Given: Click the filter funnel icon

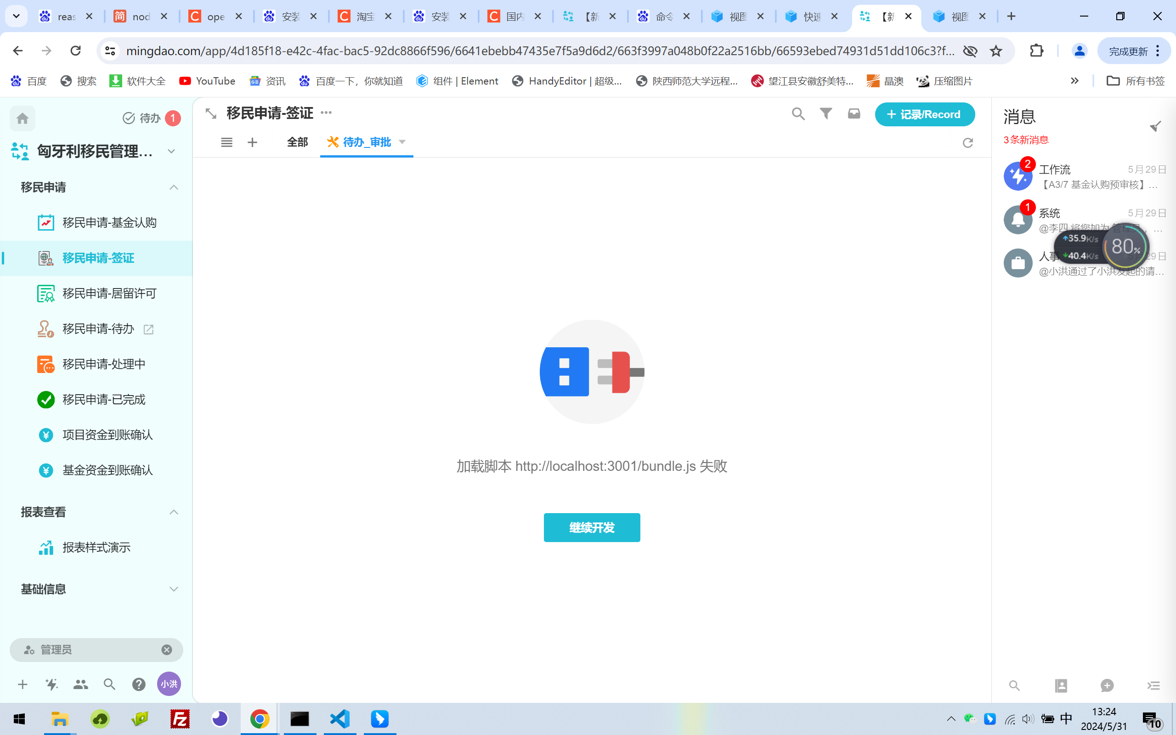Looking at the screenshot, I should pyautogui.click(x=825, y=114).
